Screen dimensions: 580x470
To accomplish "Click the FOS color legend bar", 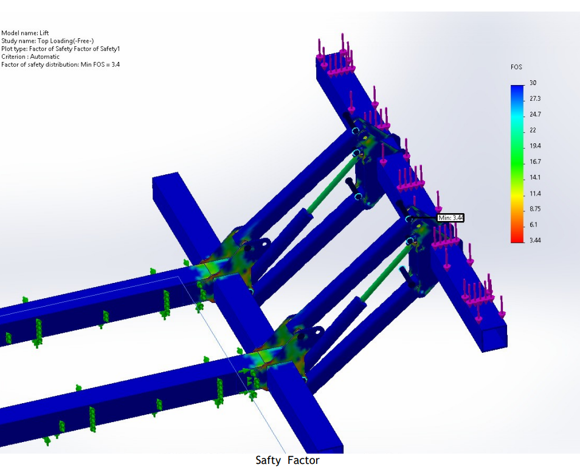I will (517, 164).
